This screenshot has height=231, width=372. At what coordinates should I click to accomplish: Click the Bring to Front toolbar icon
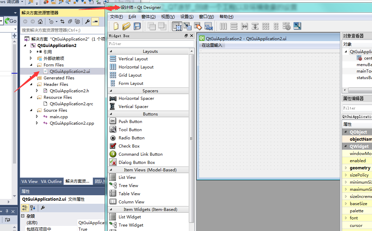tap(162, 26)
